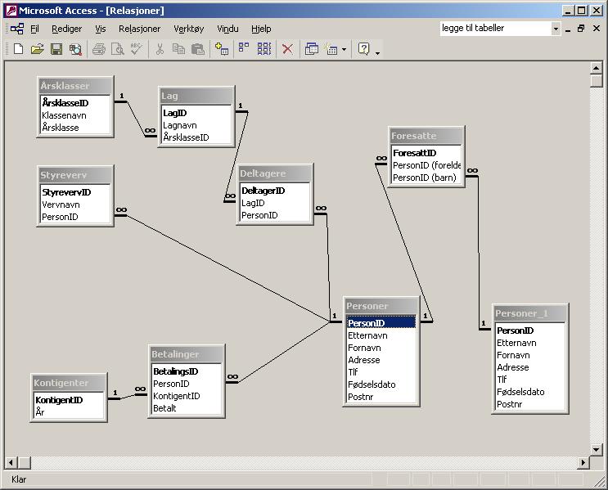Select the Kontigenter table title bar
This screenshot has height=490, width=608.
[x=69, y=383]
